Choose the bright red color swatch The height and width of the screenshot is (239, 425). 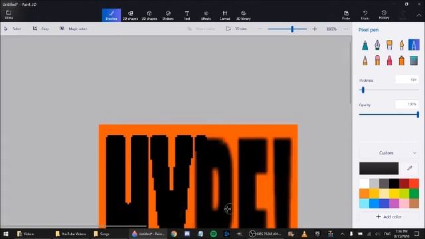(x=414, y=184)
